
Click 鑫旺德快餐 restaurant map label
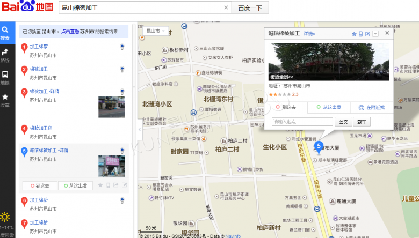[209, 72]
